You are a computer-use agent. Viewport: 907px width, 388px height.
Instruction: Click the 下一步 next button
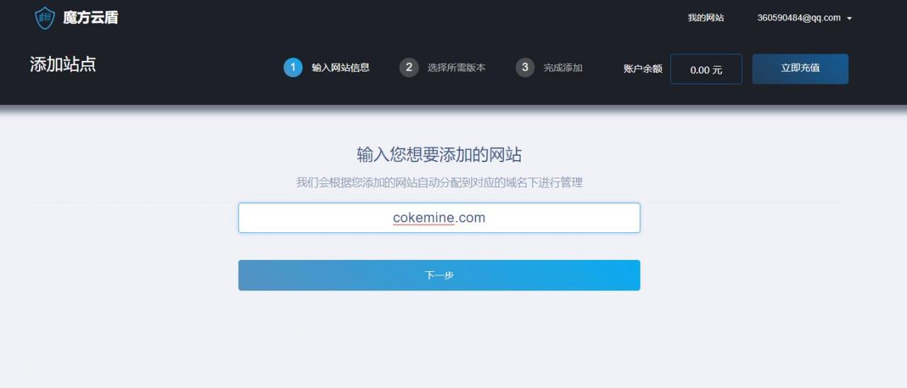pos(439,275)
